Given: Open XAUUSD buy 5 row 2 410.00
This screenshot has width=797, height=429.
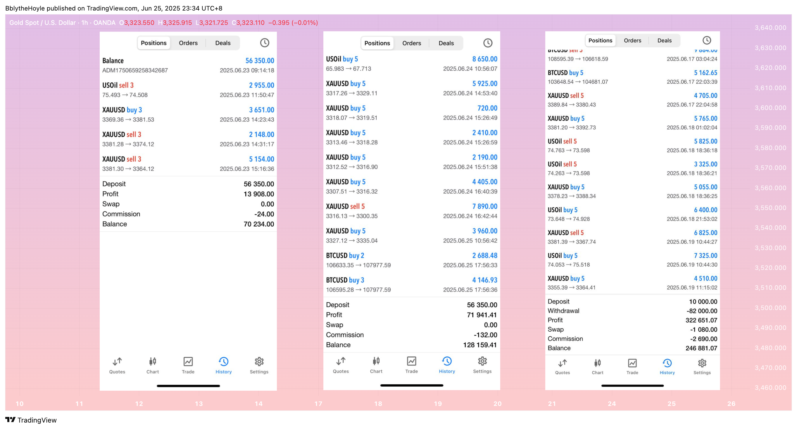Looking at the screenshot, I should click(x=411, y=137).
